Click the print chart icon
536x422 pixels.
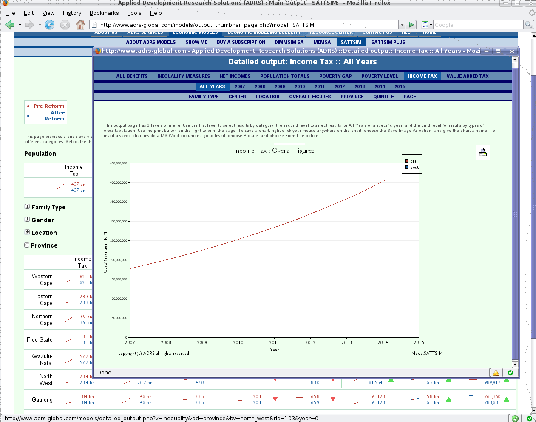(482, 152)
